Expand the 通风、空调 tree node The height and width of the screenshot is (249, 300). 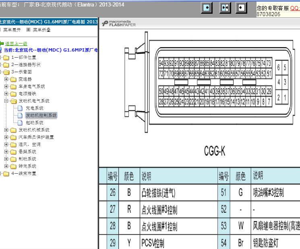[x=6, y=145]
